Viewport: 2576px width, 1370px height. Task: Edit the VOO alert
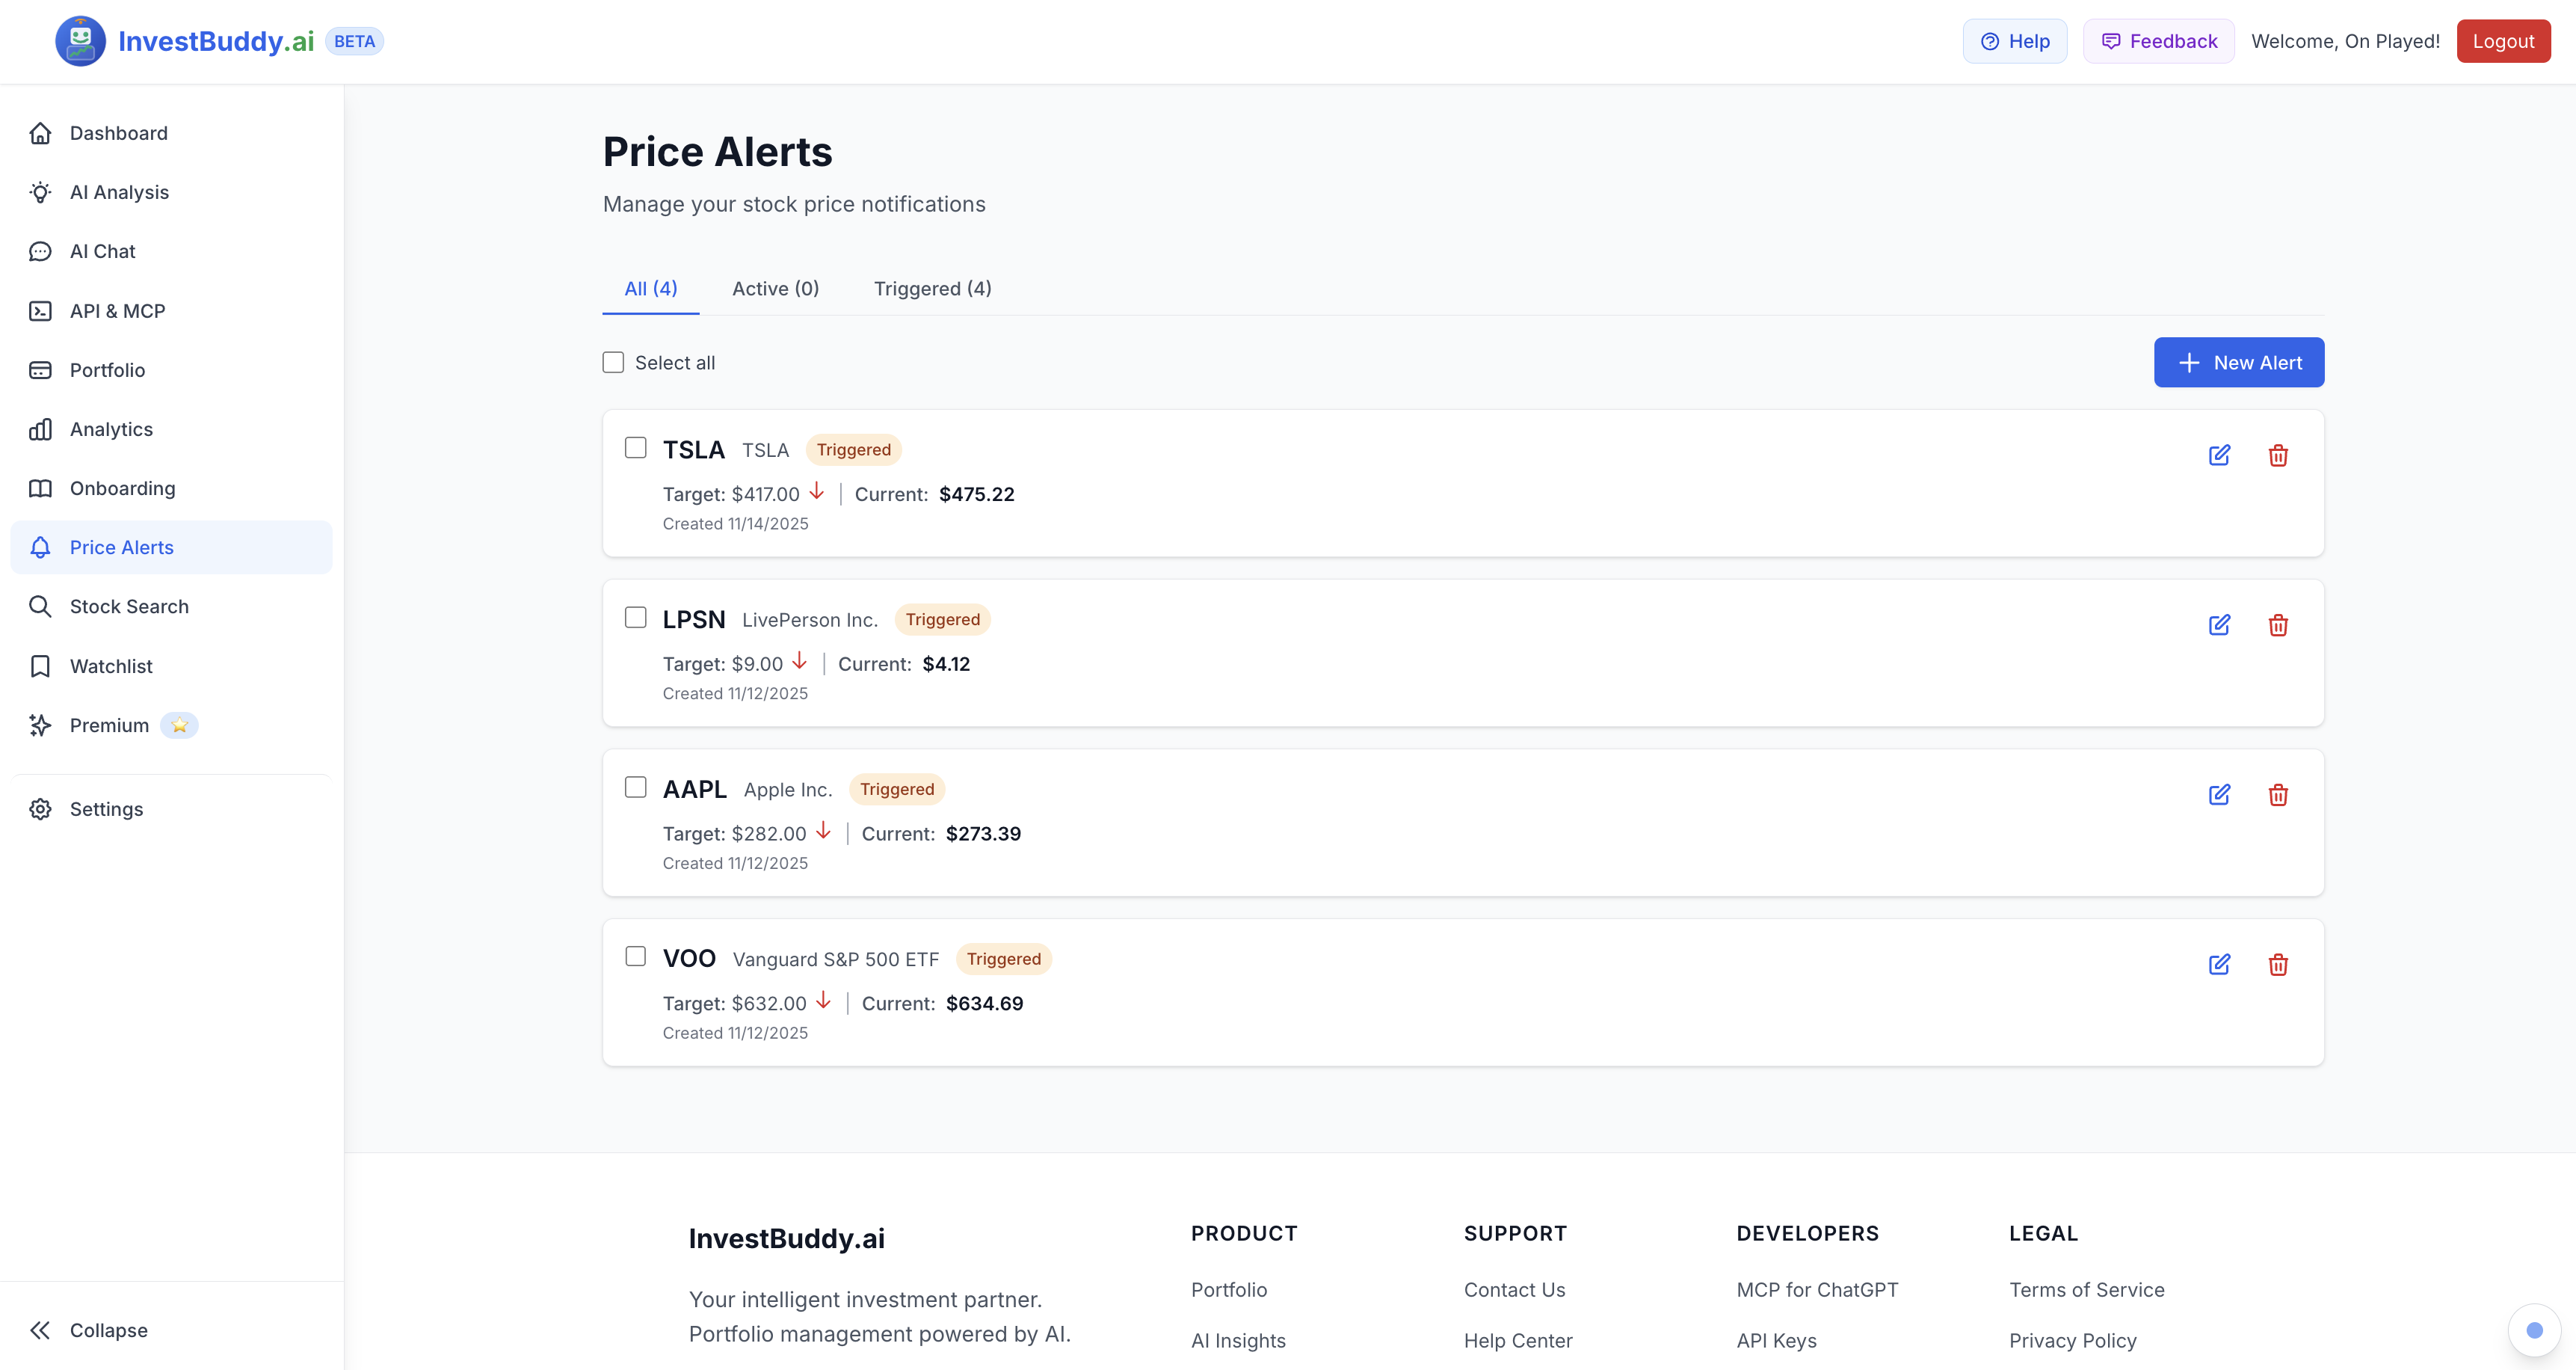click(2219, 965)
